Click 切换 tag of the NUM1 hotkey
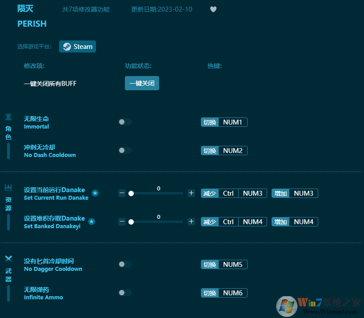Screen dimensions: 364x318 [x=210, y=122]
